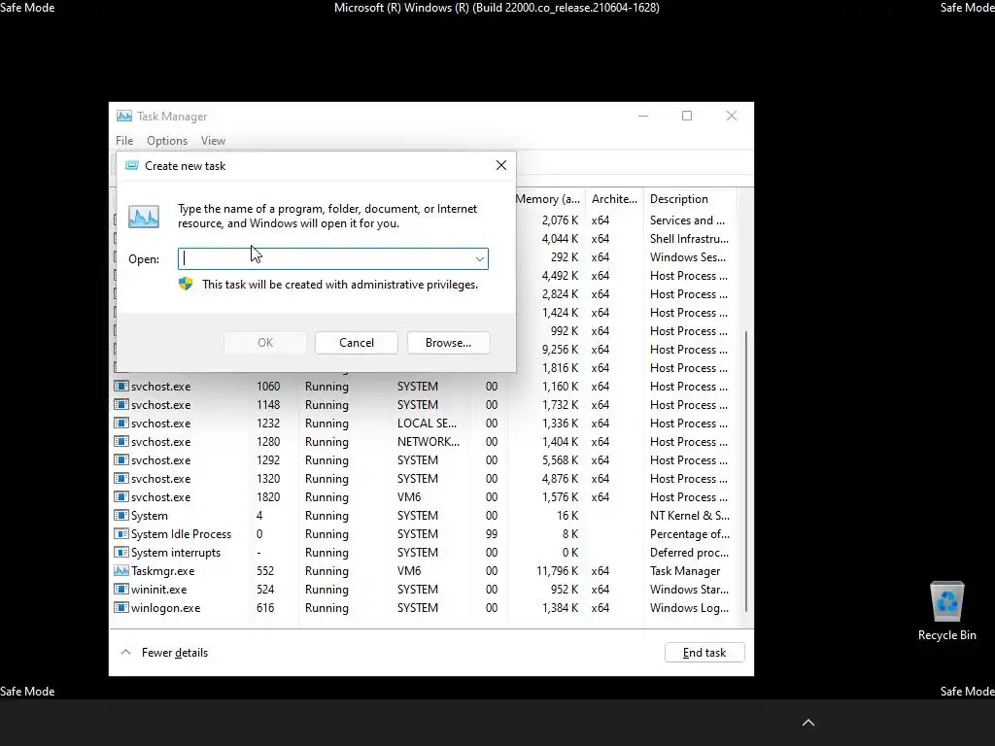Click the Fewer details link
995x746 pixels.
point(175,652)
